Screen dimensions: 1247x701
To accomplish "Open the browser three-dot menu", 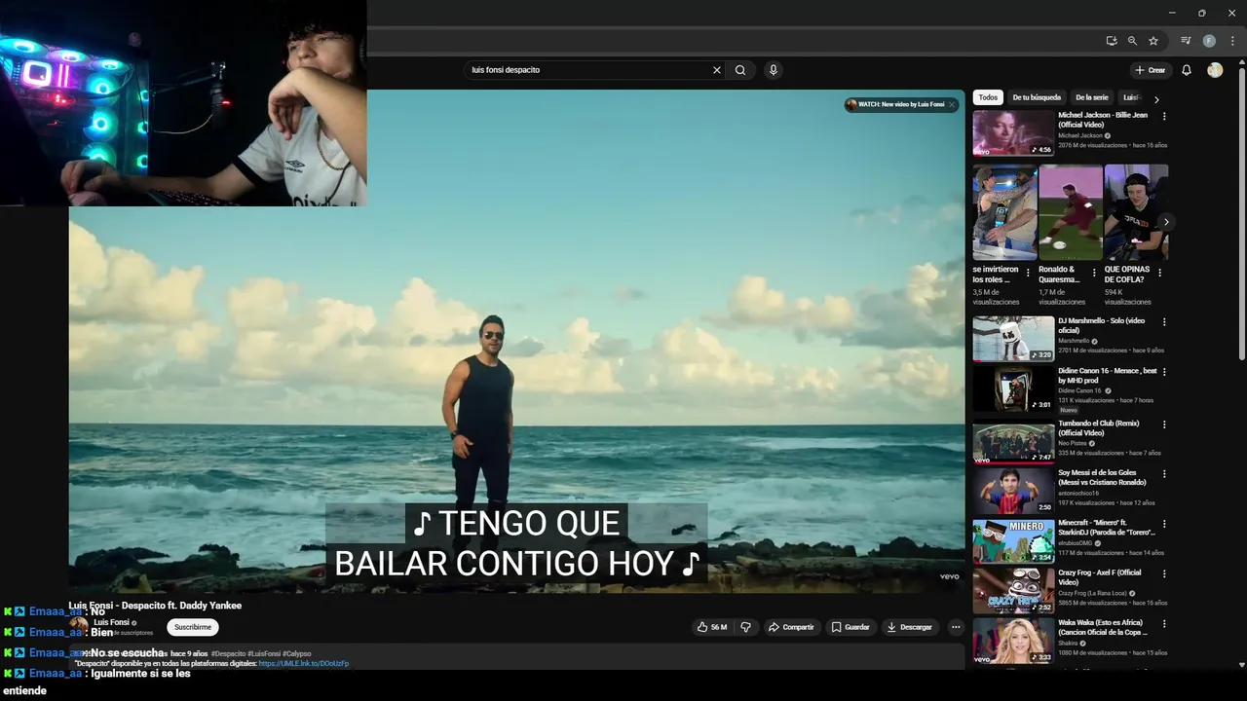I will [x=1232, y=41].
